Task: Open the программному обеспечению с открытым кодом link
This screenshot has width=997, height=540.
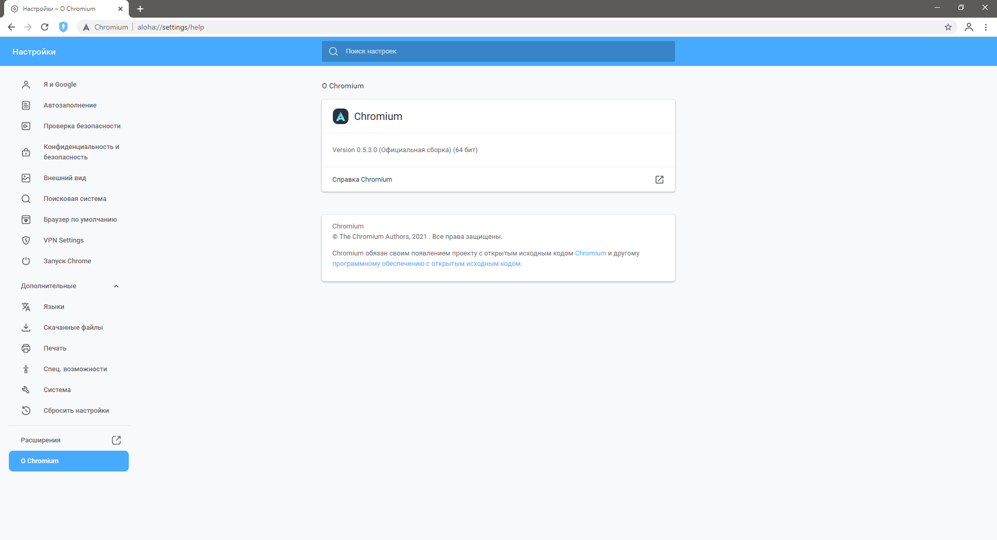Action: click(x=426, y=264)
